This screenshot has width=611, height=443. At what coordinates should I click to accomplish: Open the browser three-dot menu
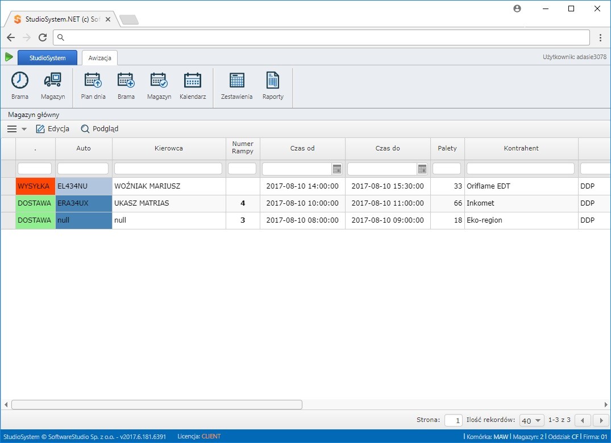(600, 37)
